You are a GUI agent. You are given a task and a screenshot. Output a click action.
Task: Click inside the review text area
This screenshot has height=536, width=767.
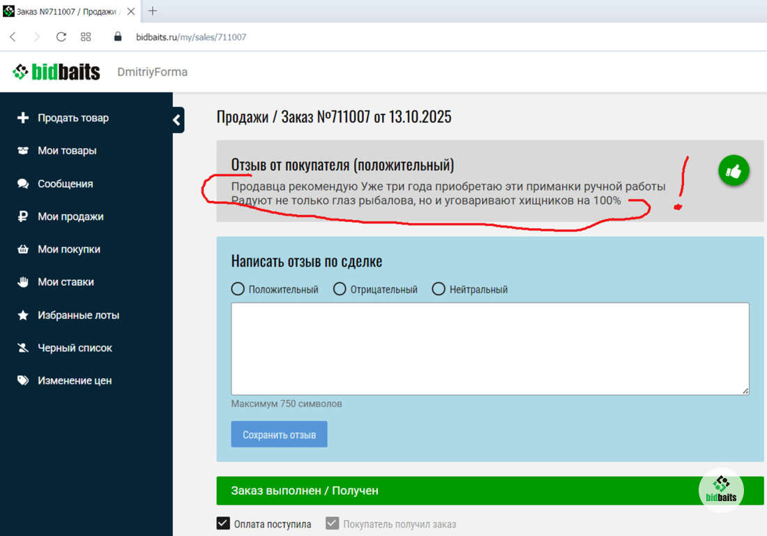point(489,348)
